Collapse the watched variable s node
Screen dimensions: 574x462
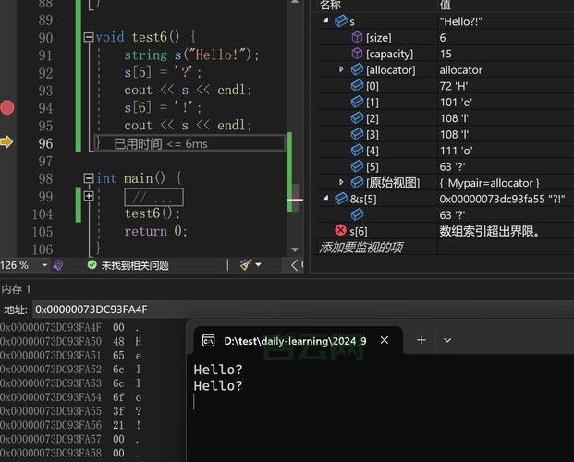[326, 20]
